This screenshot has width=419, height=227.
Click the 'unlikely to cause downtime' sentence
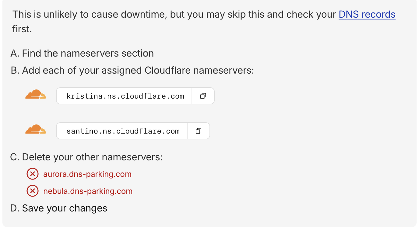204,22
